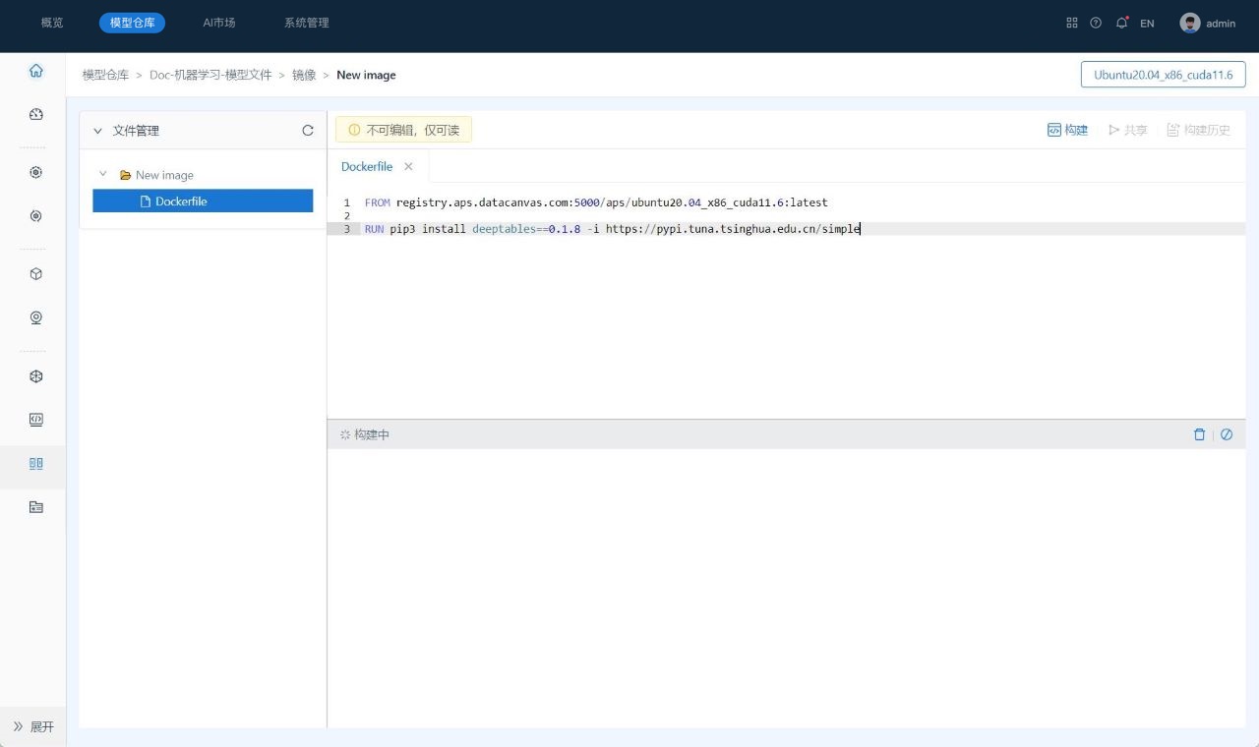Click the apps grid icon in header

[x=1072, y=23]
